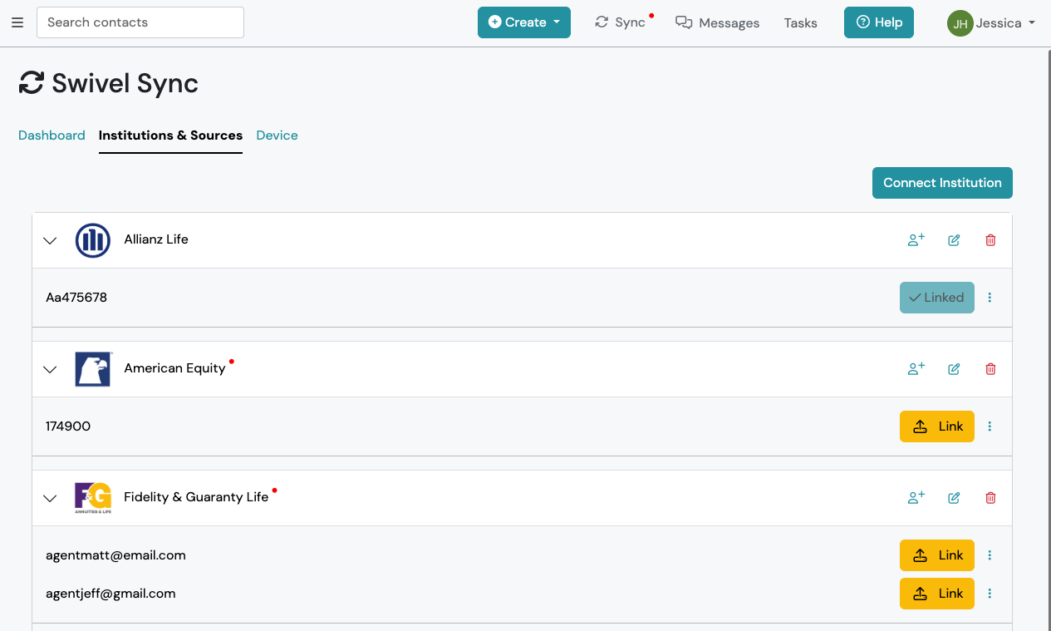Open the Jessica user menu

click(x=992, y=22)
